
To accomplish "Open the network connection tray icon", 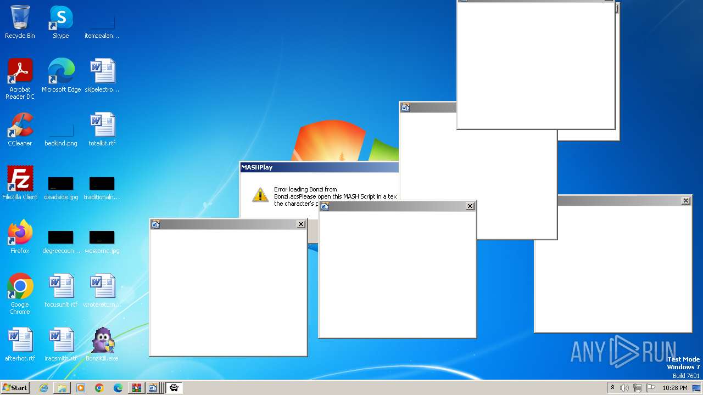I will click(x=638, y=388).
